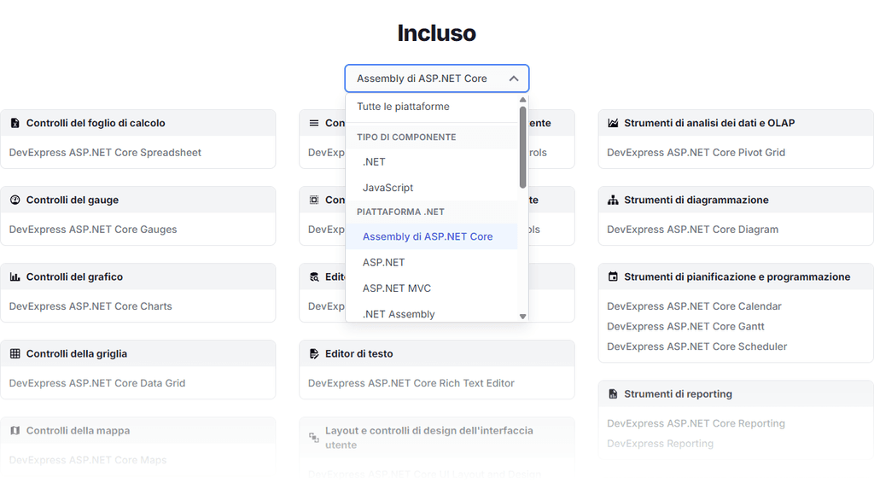Select the .NET Assembly option
The width and height of the screenshot is (874, 483).
coord(431,314)
